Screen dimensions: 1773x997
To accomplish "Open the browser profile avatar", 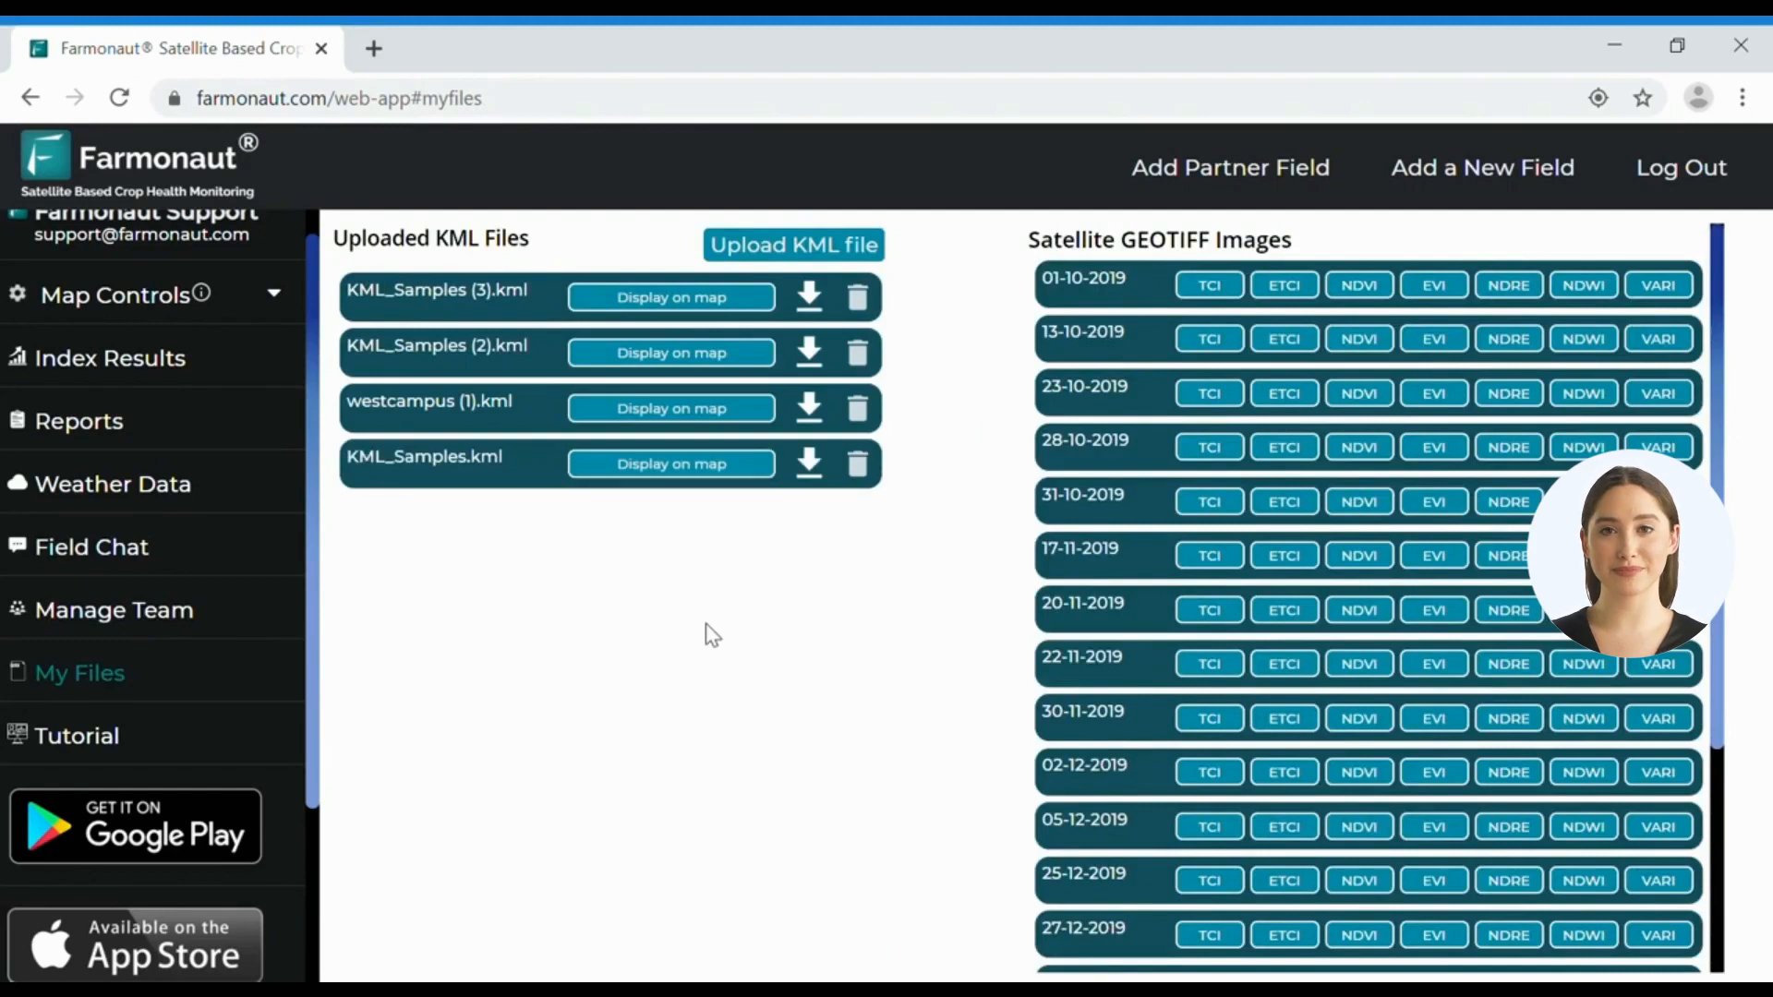I will 1698,98.
